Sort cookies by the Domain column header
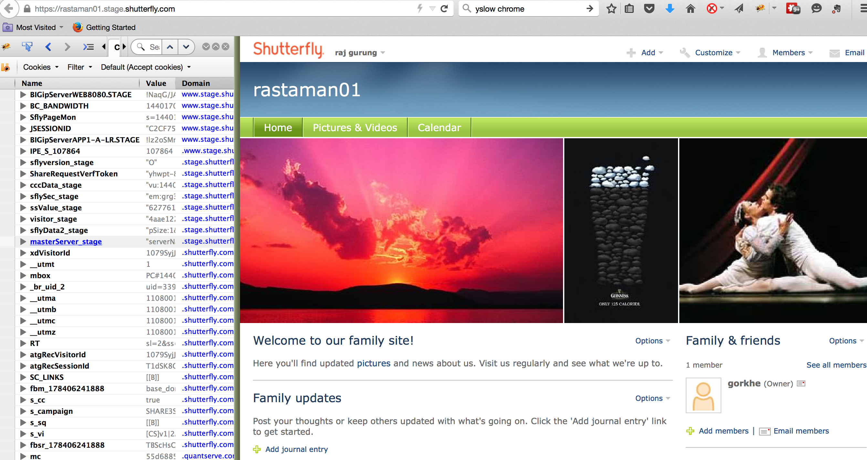The width and height of the screenshot is (867, 460). tap(204, 83)
